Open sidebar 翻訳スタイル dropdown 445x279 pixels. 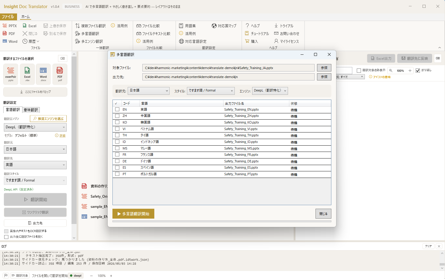(35, 180)
